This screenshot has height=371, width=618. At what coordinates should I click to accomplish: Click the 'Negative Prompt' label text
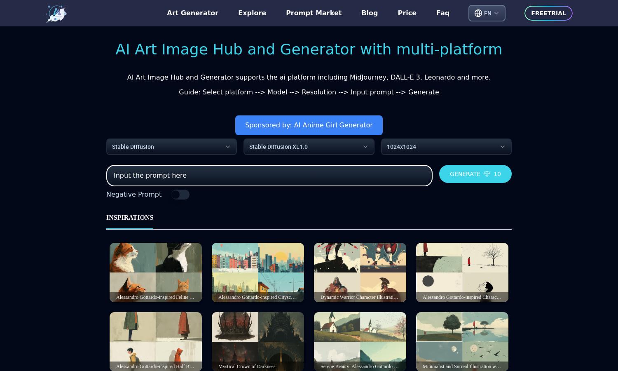click(134, 195)
